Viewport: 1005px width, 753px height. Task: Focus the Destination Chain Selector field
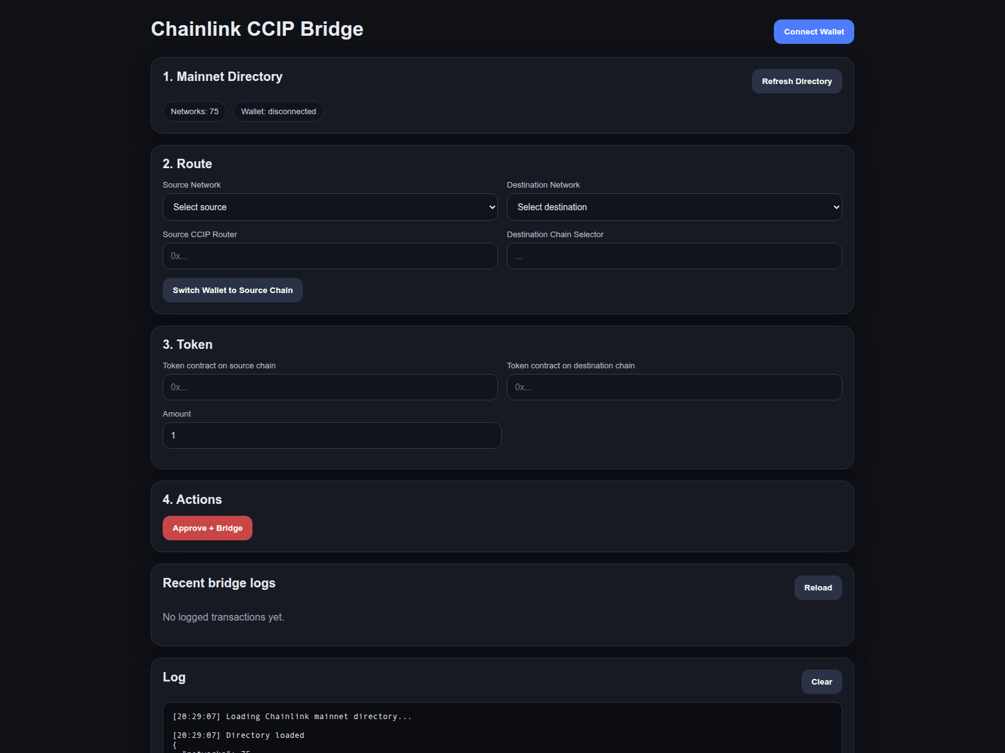(674, 256)
